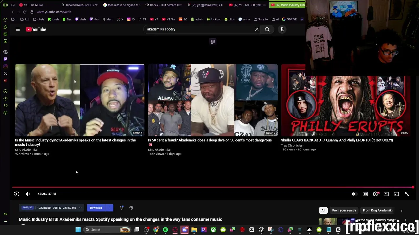
Task: Open the player settings gear
Action: (375, 194)
